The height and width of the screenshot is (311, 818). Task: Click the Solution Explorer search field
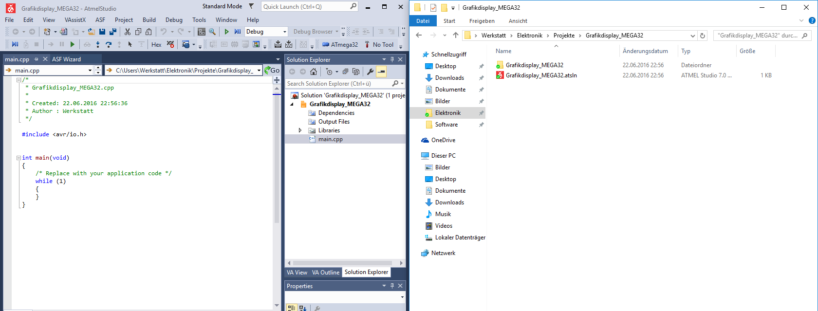coord(338,84)
